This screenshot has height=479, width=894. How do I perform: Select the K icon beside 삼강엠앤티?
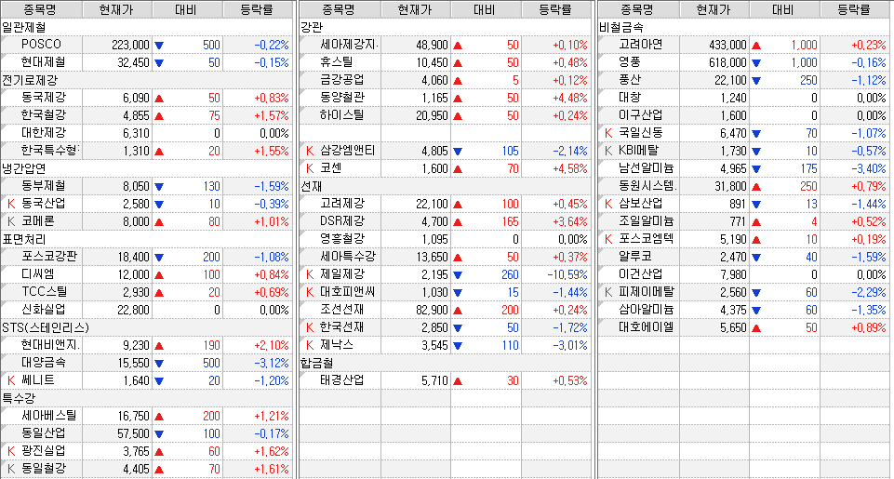coord(310,150)
